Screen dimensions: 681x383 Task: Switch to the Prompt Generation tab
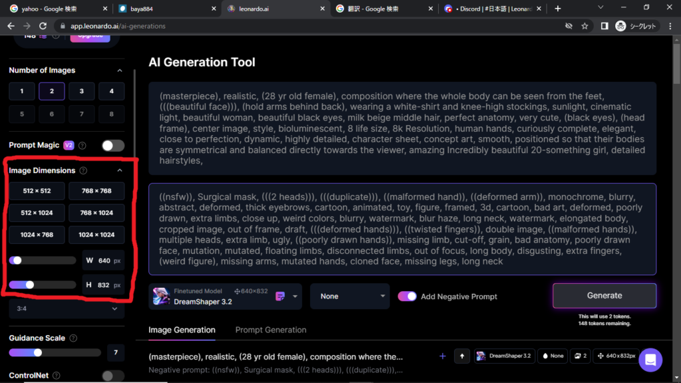(271, 330)
